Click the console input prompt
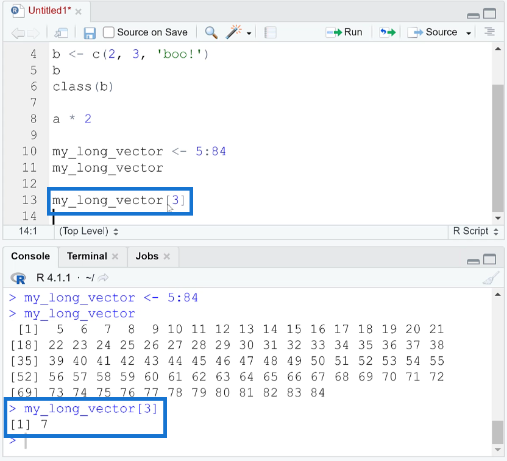507x461 pixels. [249, 441]
